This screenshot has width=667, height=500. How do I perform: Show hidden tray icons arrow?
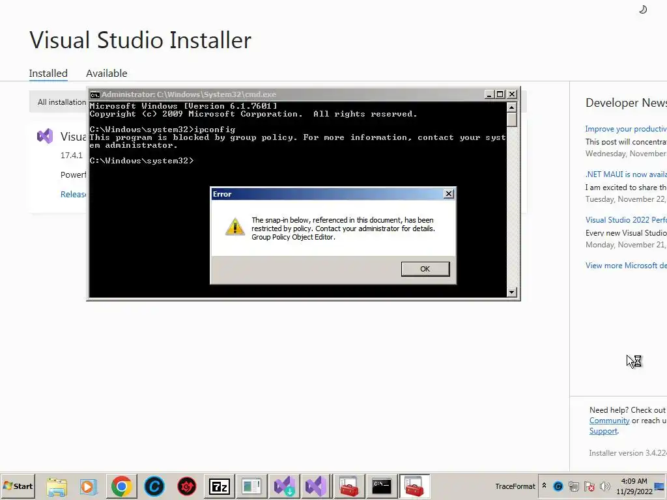pyautogui.click(x=544, y=486)
